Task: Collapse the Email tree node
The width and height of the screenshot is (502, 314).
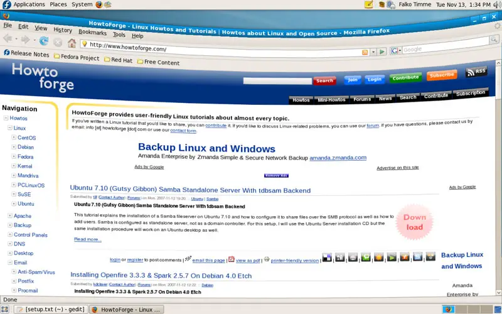Action: click(10, 263)
